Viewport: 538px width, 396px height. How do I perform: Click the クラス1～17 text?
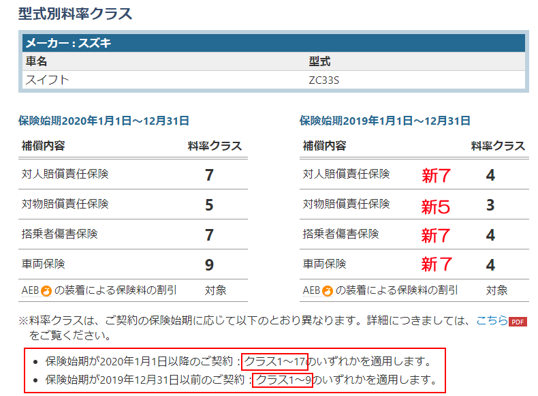coord(274,362)
